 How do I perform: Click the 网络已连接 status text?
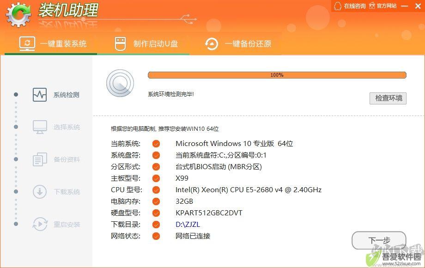pyautogui.click(x=193, y=236)
